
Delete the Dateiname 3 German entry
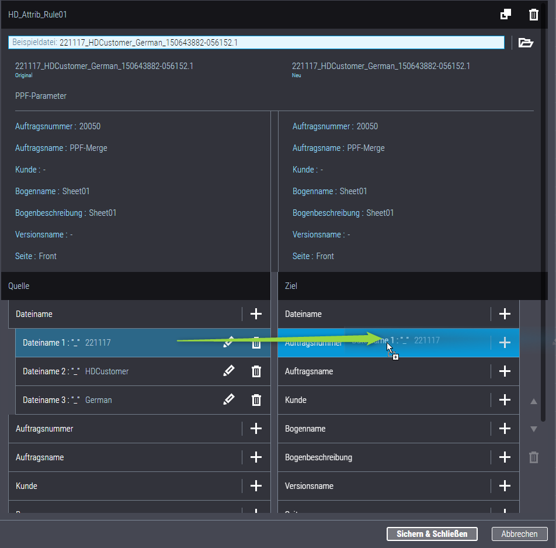pos(256,399)
